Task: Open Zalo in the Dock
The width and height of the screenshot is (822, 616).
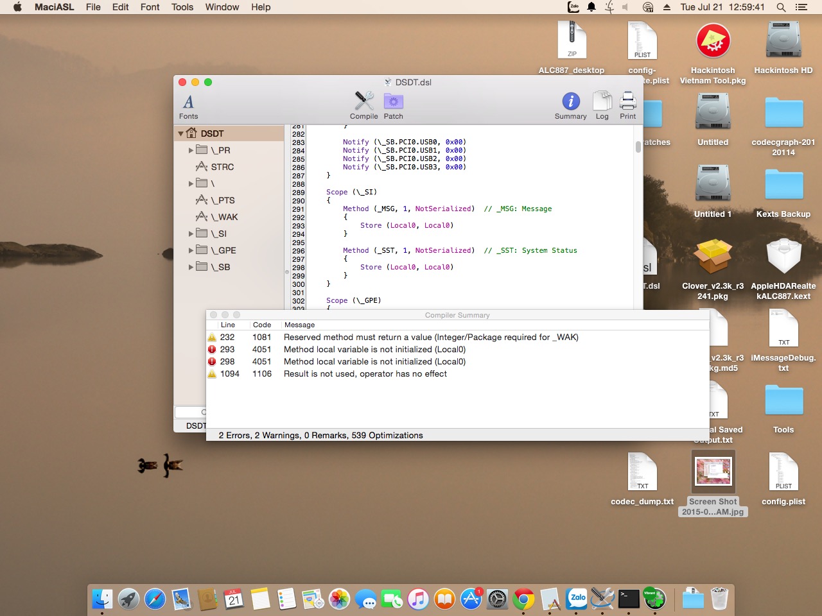Action: (x=577, y=599)
